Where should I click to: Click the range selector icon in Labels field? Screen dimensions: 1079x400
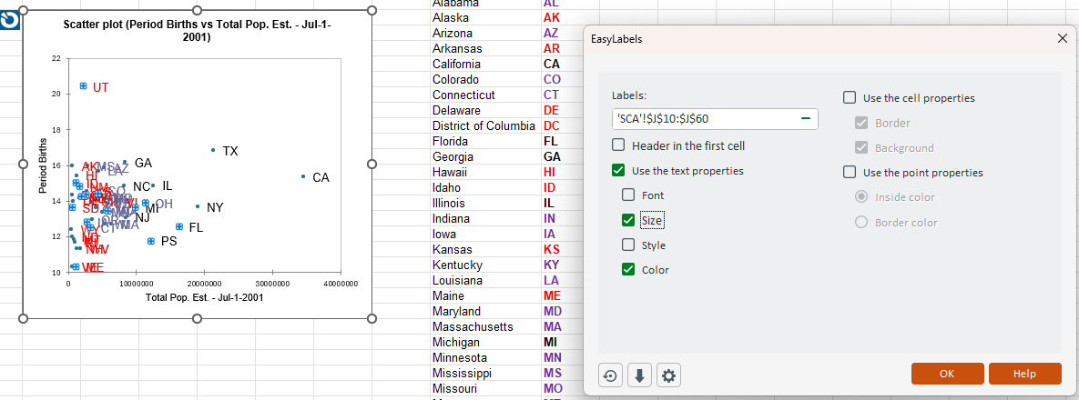805,118
